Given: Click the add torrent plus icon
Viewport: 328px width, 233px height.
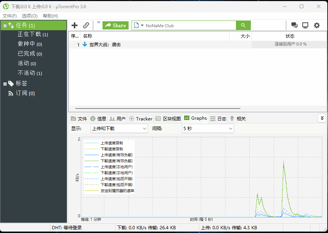Looking at the screenshot, I should [75, 25].
